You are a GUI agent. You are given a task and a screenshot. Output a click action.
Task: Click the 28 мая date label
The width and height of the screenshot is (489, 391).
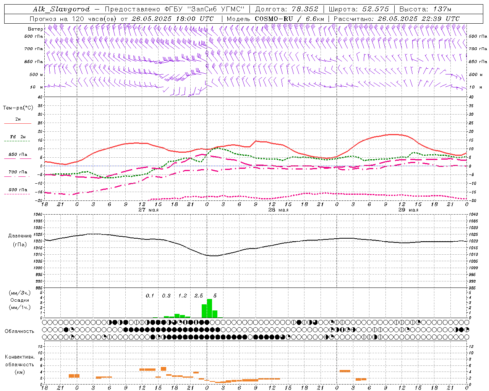[279, 210]
